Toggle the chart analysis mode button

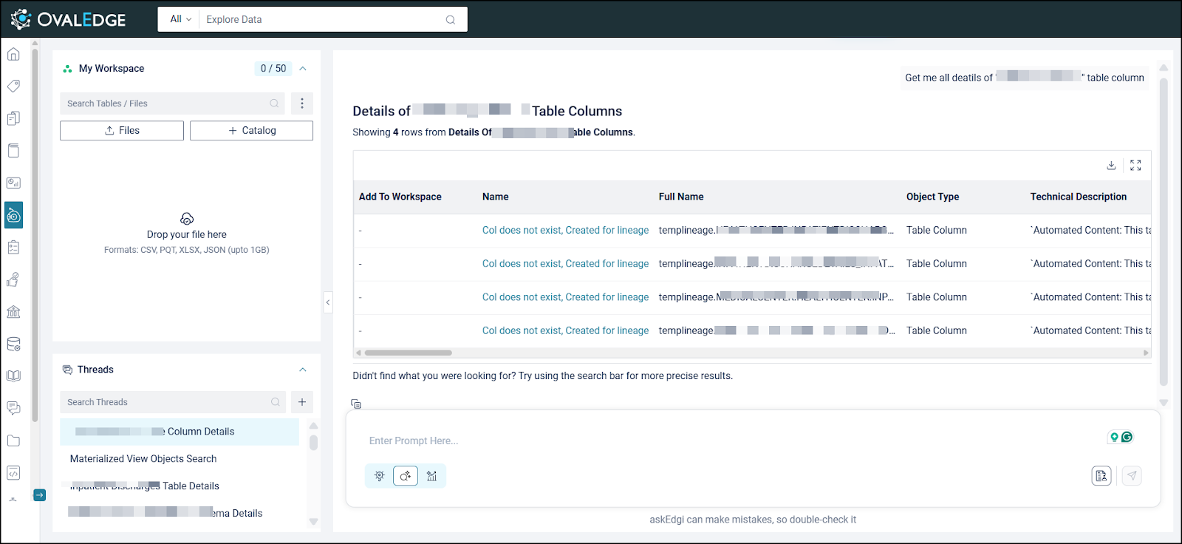pyautogui.click(x=432, y=476)
